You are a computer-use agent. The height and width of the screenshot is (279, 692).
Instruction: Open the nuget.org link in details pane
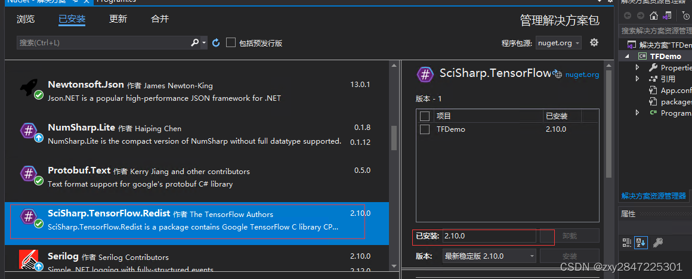pos(582,75)
